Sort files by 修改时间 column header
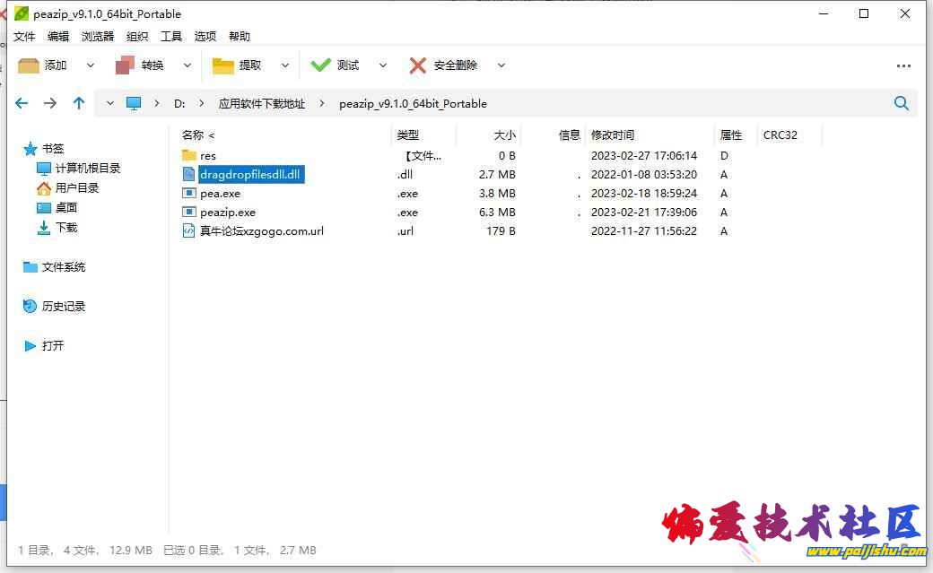Viewport: 933px width, 573px height. [613, 135]
